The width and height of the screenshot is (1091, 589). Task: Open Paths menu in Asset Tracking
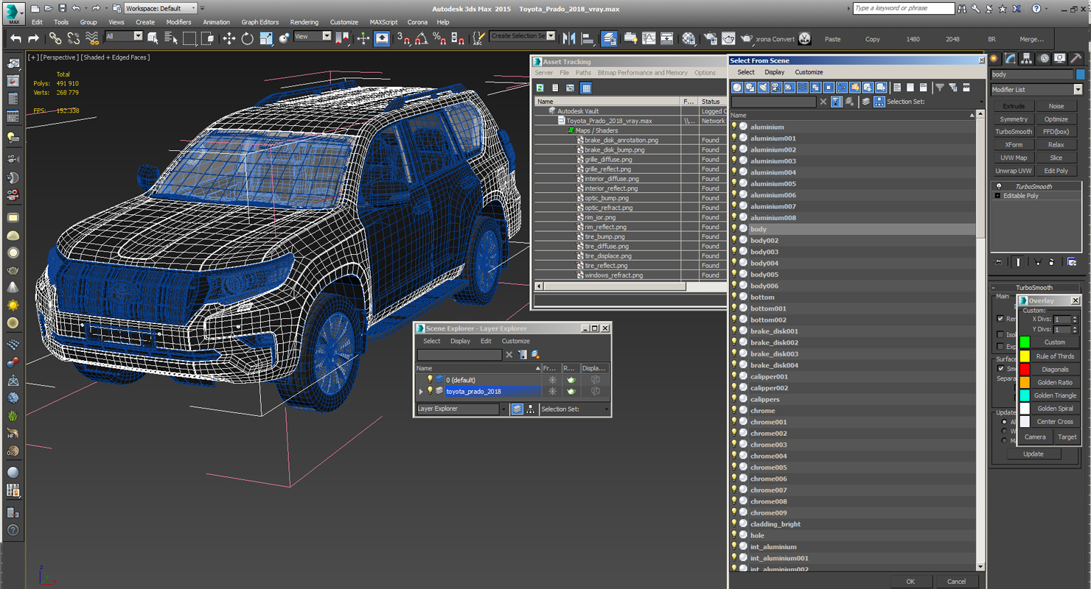click(x=583, y=73)
